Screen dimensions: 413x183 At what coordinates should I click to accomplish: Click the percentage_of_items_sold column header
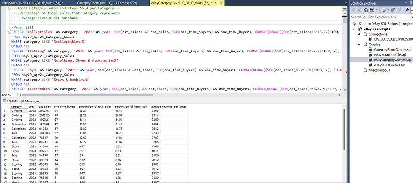coord(132,107)
